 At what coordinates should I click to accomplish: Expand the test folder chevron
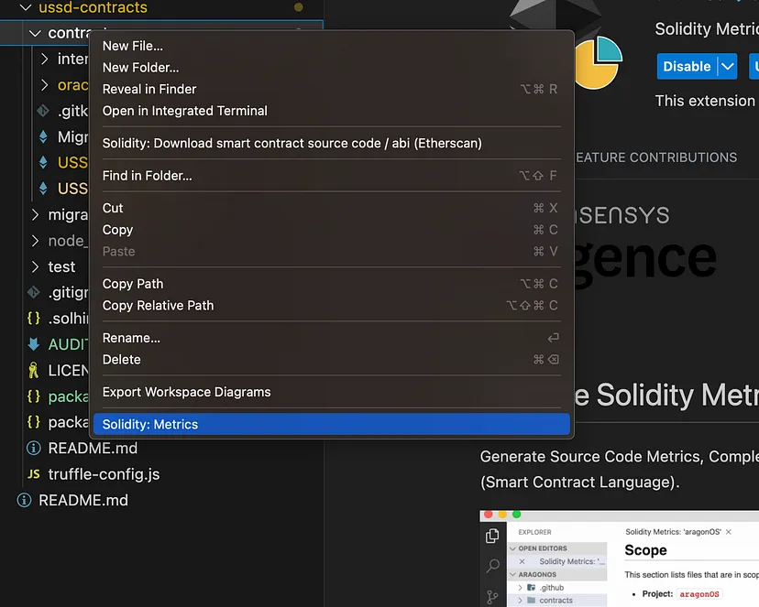point(35,266)
